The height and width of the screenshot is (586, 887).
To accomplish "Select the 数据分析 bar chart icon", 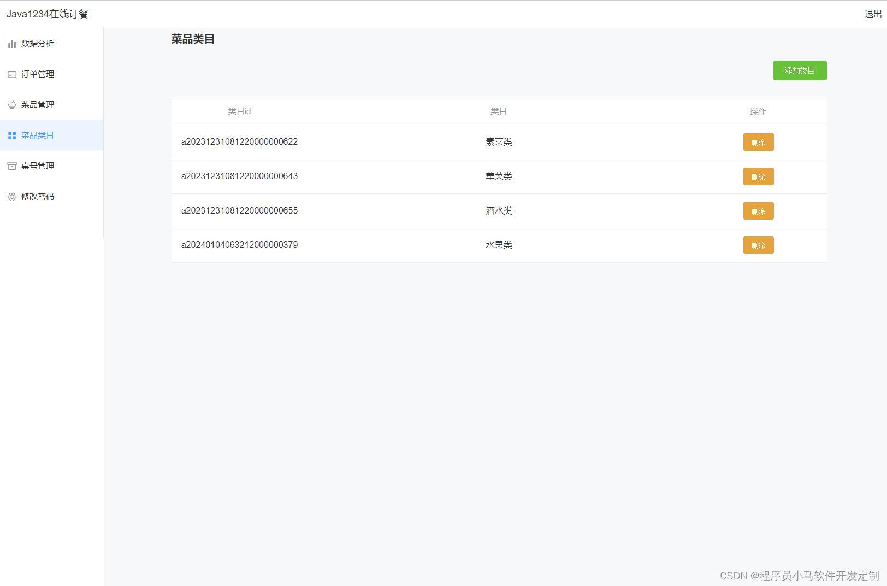I will click(x=12, y=43).
